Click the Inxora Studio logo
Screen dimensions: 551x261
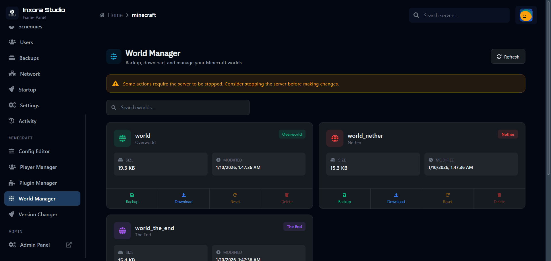(x=12, y=13)
